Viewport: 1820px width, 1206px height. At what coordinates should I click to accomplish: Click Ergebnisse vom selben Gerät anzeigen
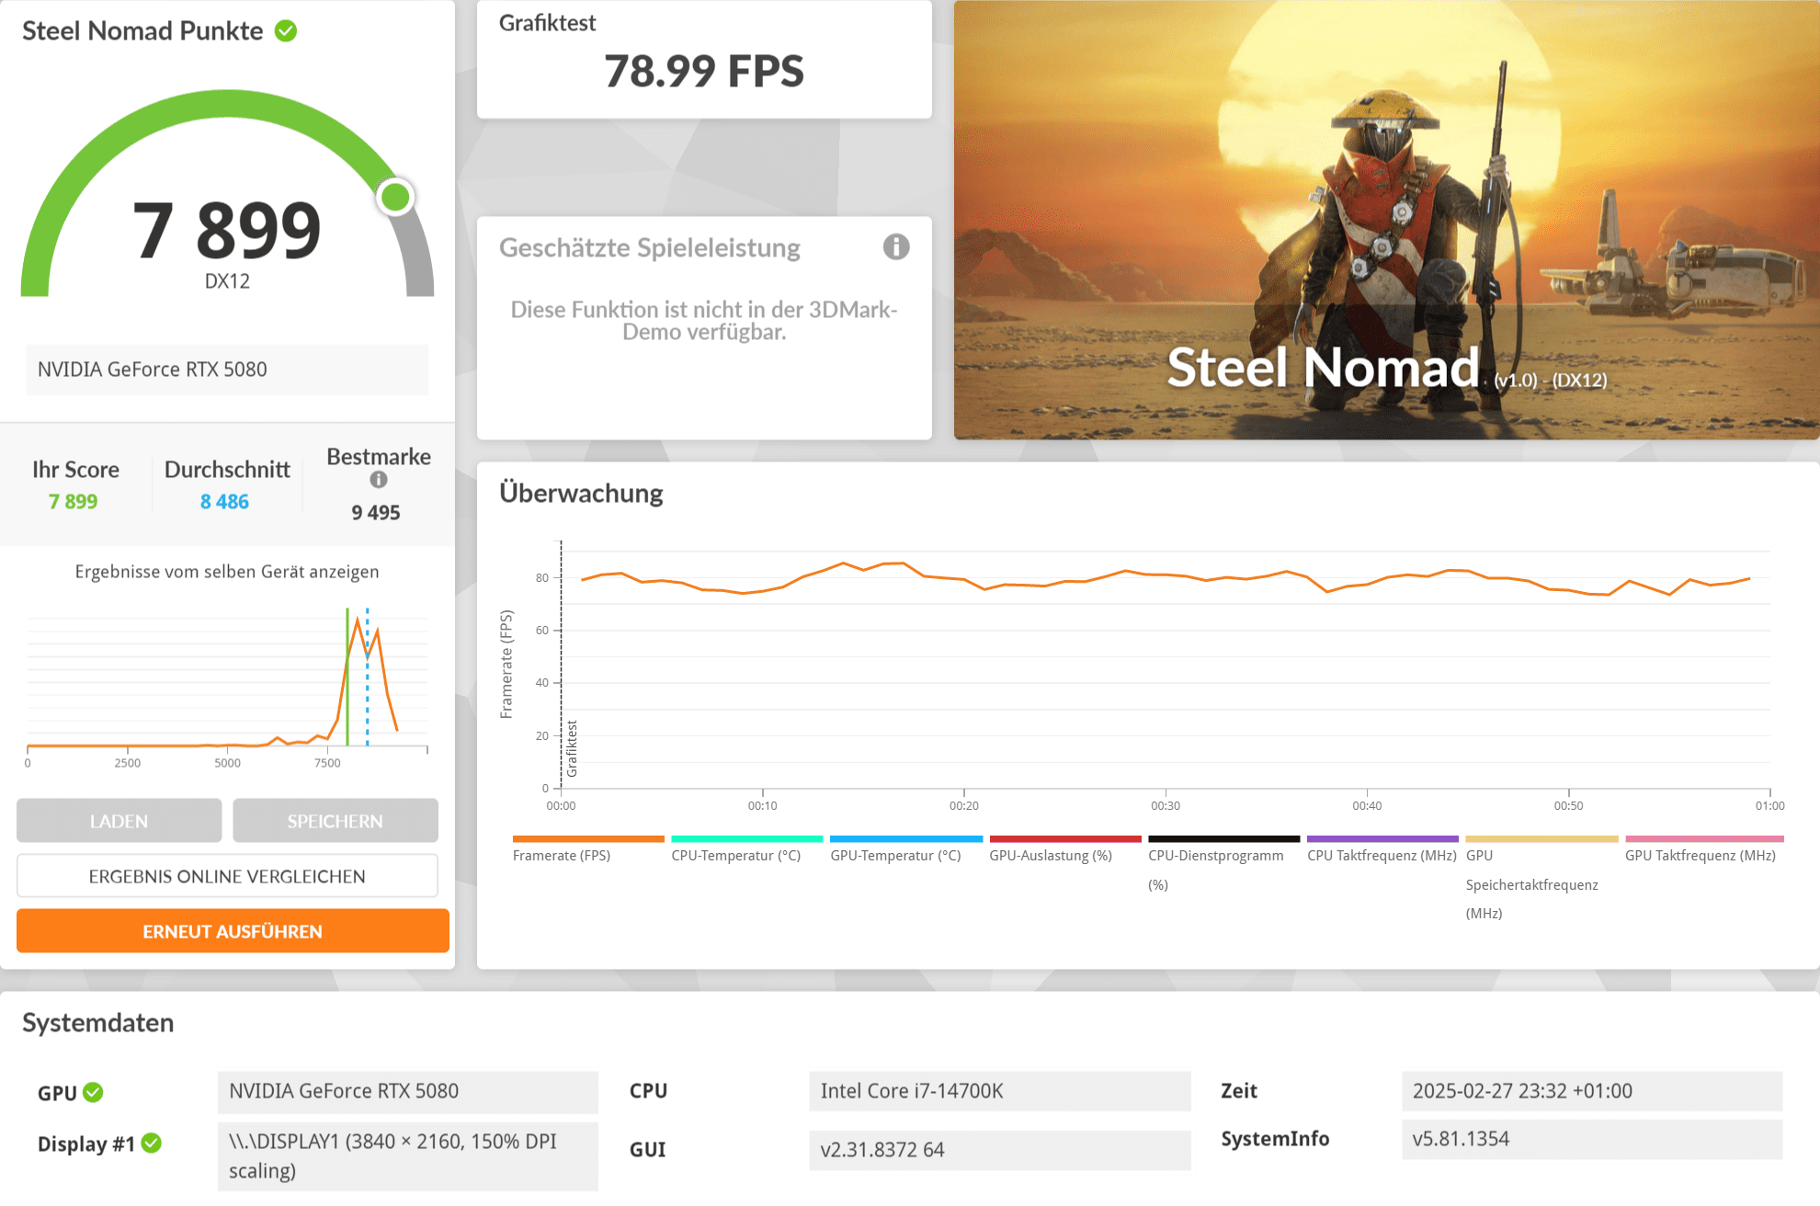point(227,572)
